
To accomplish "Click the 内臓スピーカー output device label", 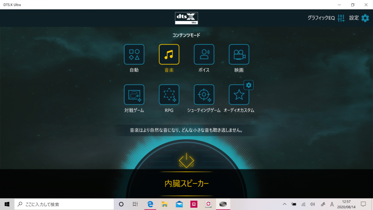I will (186, 183).
